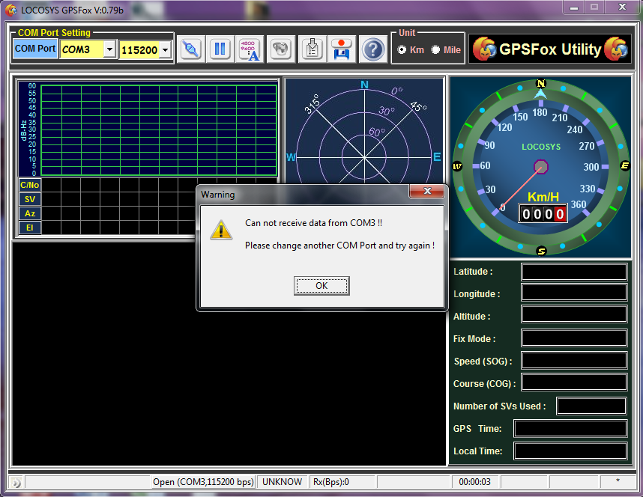Click the Fix Mode value field
The image size is (643, 497).
click(x=574, y=338)
